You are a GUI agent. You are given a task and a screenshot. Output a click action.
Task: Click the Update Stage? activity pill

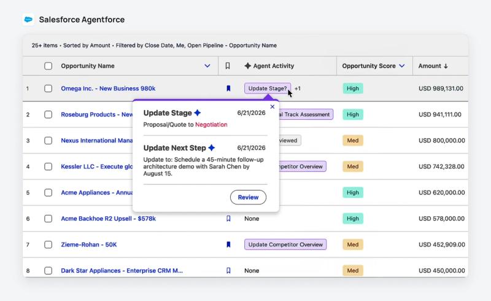click(268, 88)
